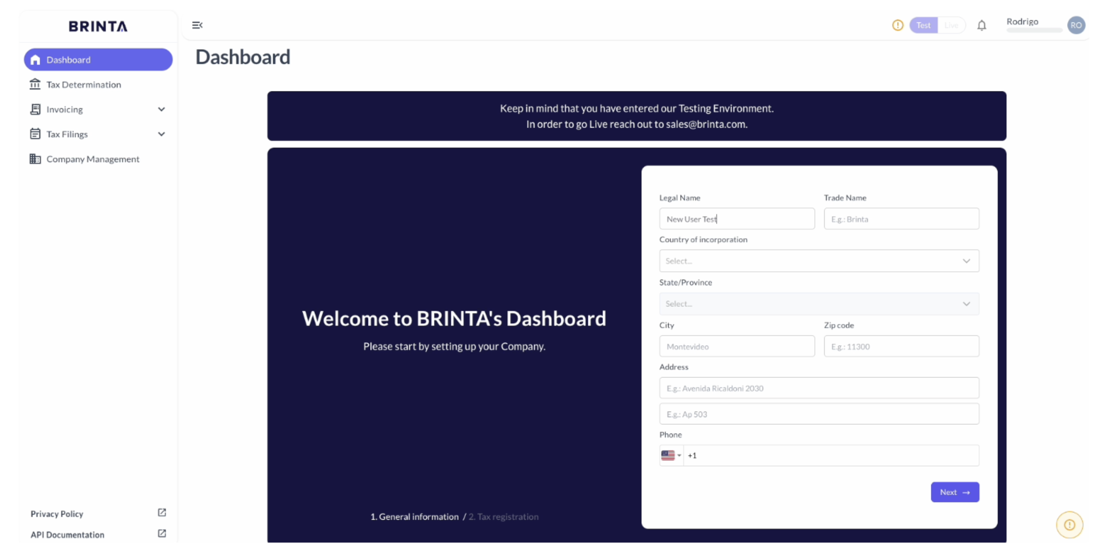The image size is (1108, 552).
Task: Expand the Invoicing submenu chevron
Action: coord(161,109)
